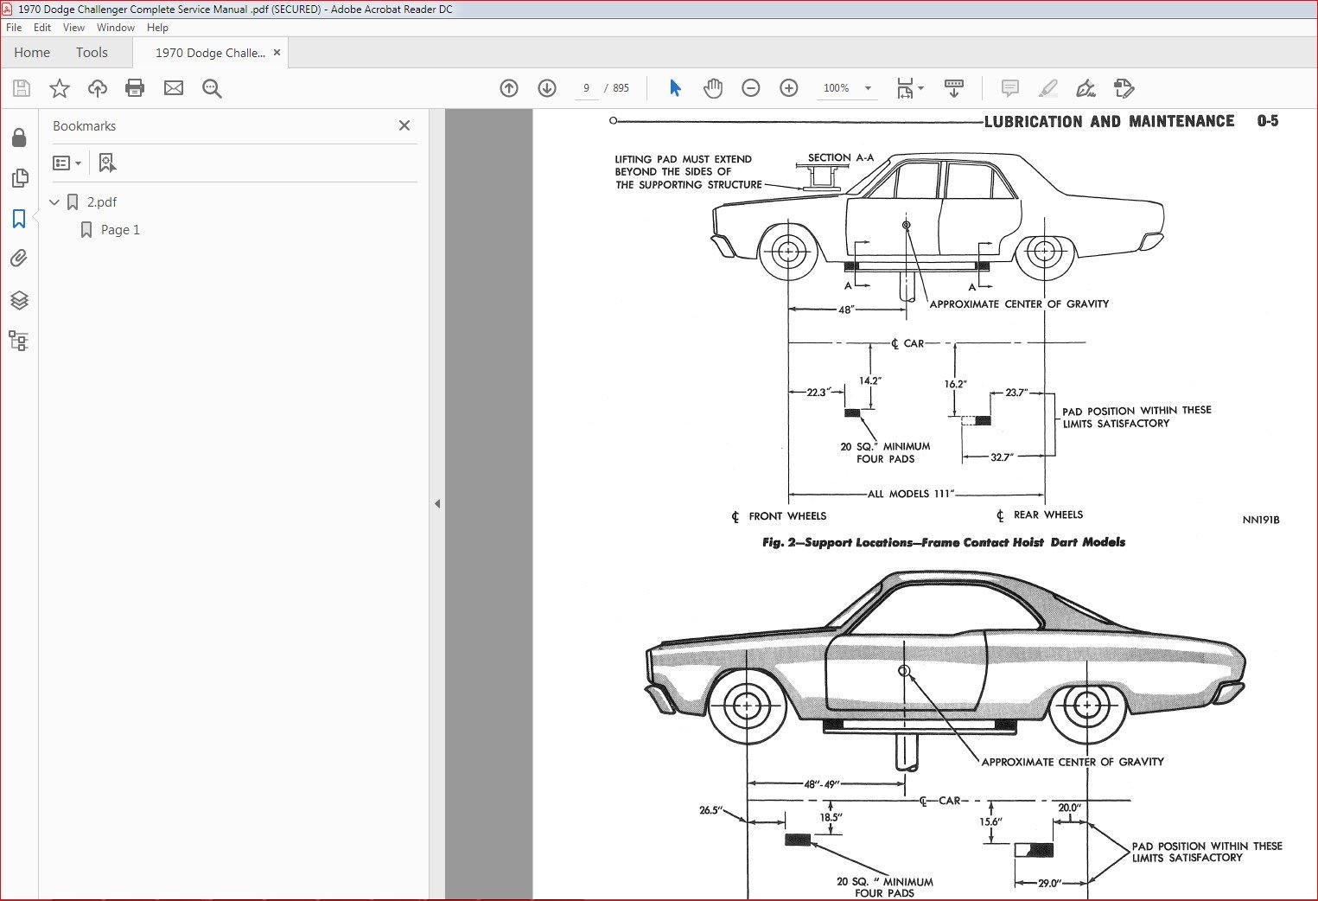The height and width of the screenshot is (901, 1318).
Task: Open the Help menu
Action: click(x=157, y=28)
